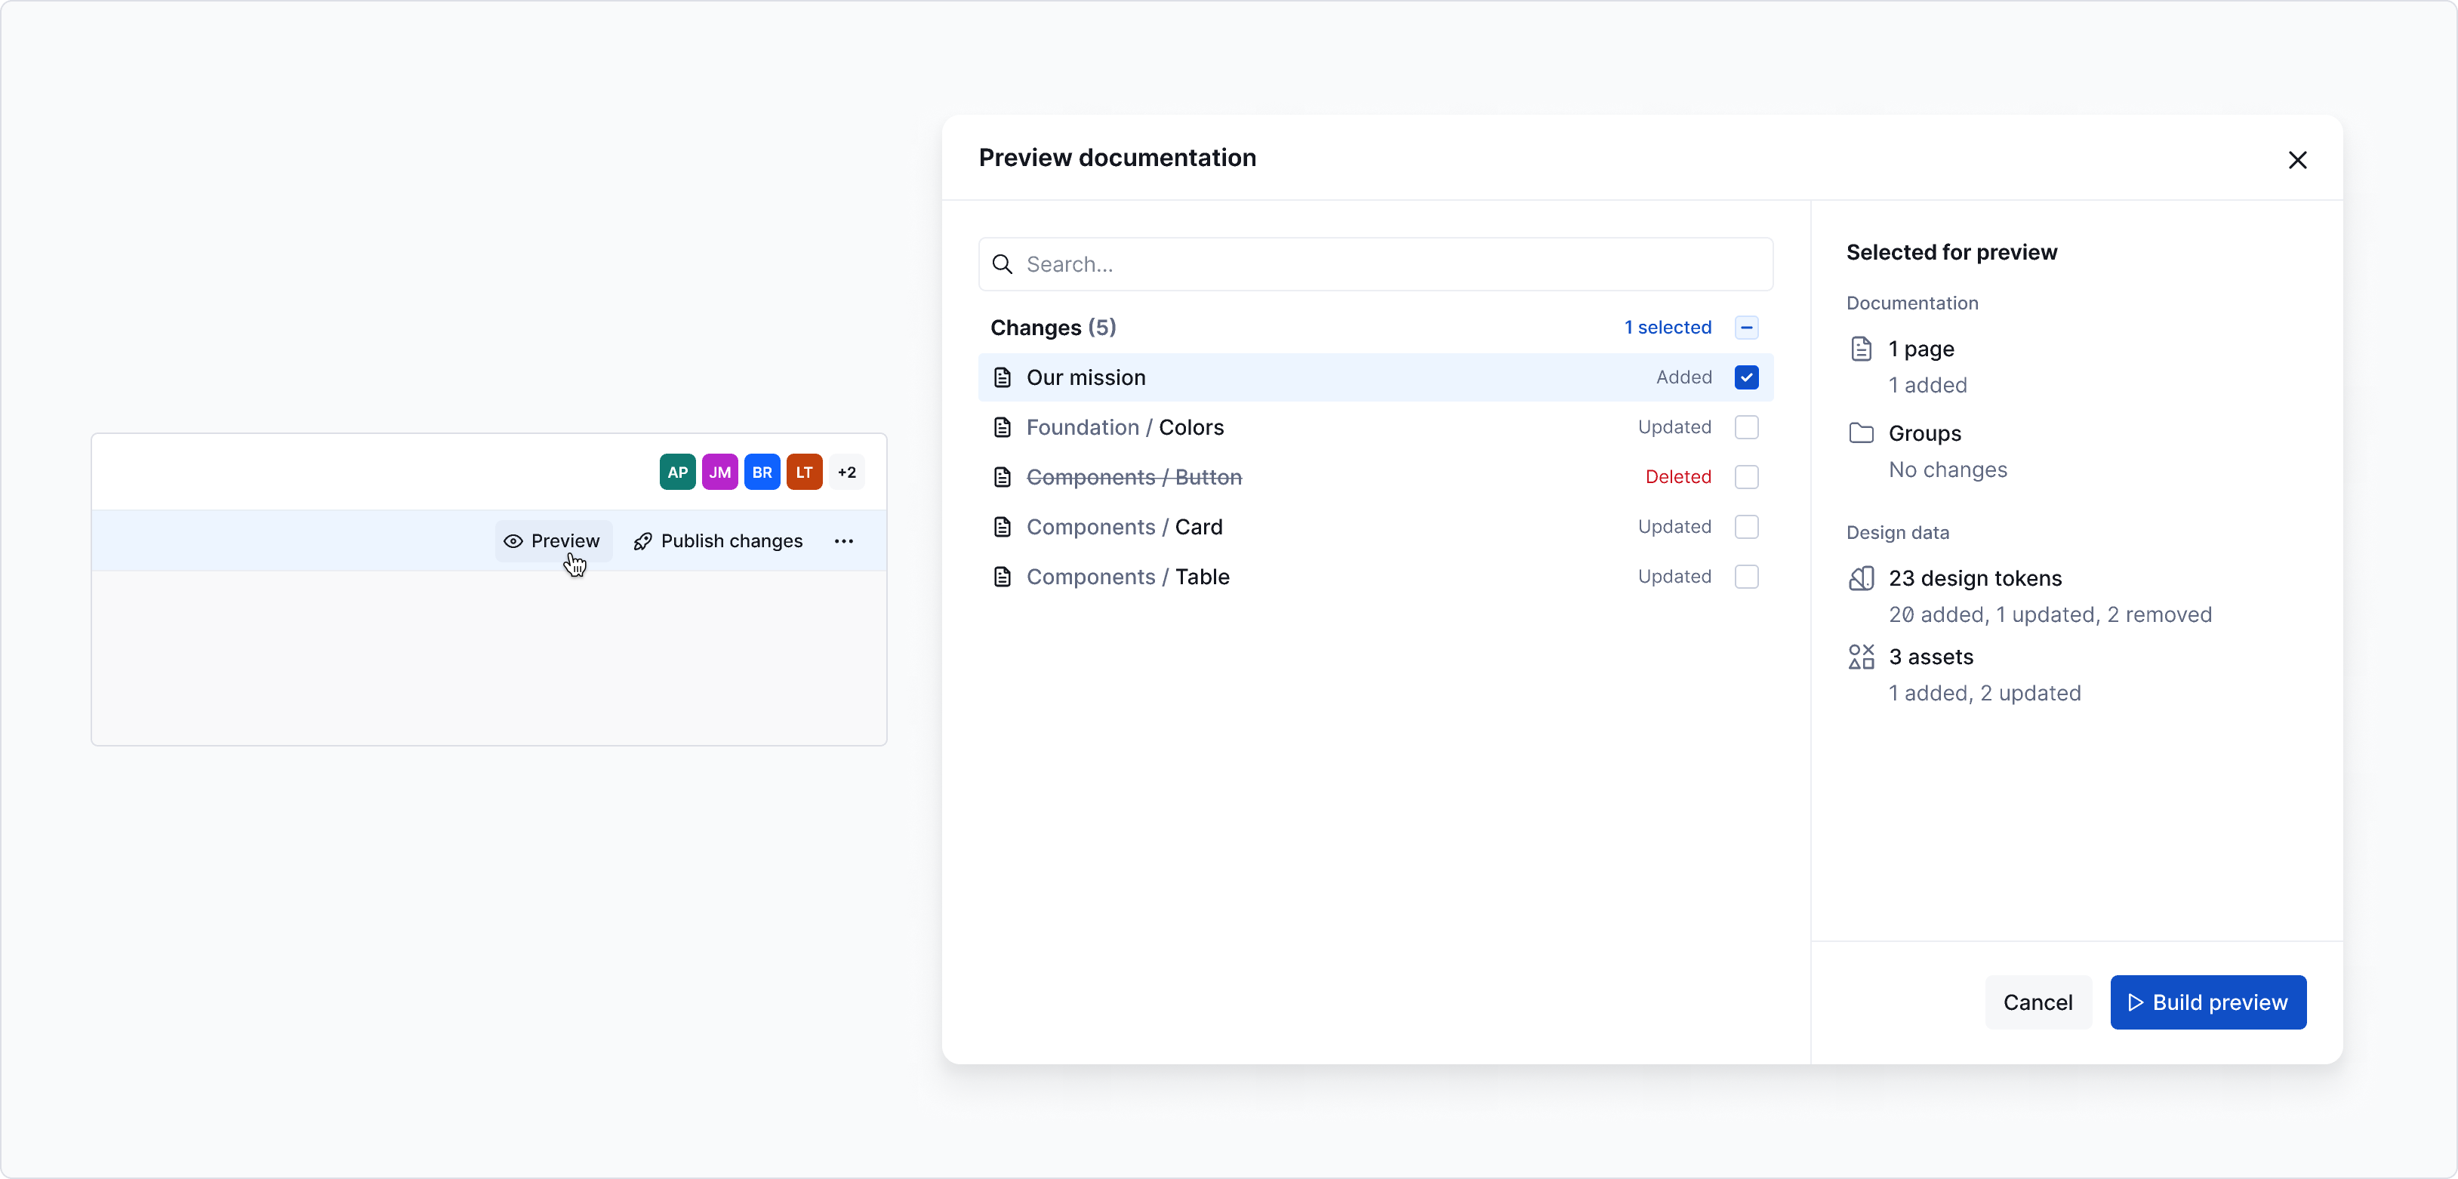Click the design tokens book icon
Screen dimensions: 2458x1179
click(x=1862, y=578)
